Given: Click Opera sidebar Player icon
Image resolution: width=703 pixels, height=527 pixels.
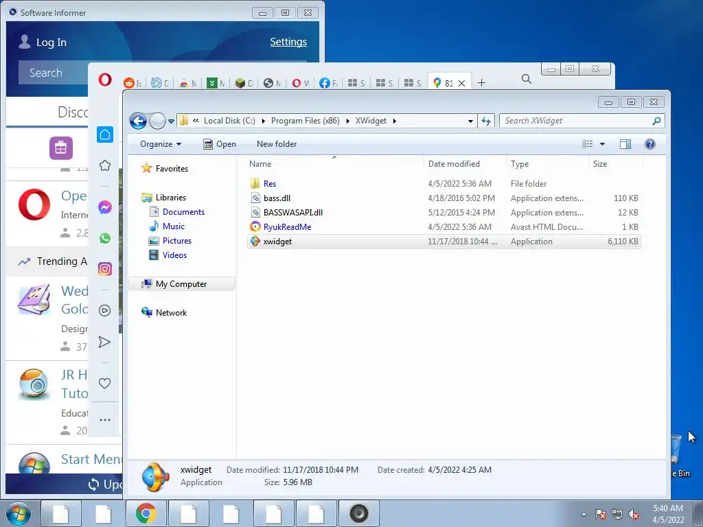Looking at the screenshot, I should click(x=105, y=311).
